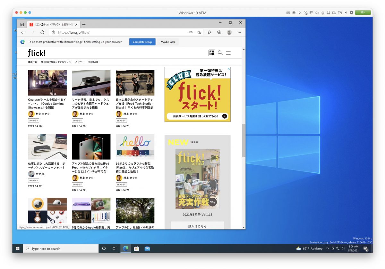Close the flick! browser tab
The image size is (385, 269).
coord(76,24)
